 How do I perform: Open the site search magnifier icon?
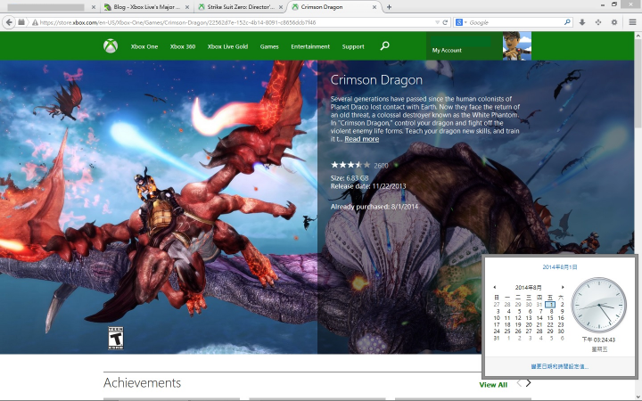(x=384, y=45)
